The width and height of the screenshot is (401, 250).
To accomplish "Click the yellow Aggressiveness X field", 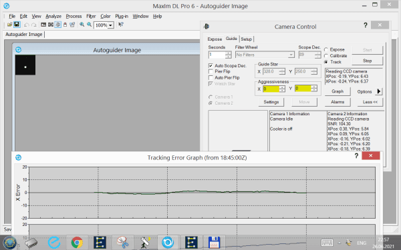I will [x=271, y=89].
